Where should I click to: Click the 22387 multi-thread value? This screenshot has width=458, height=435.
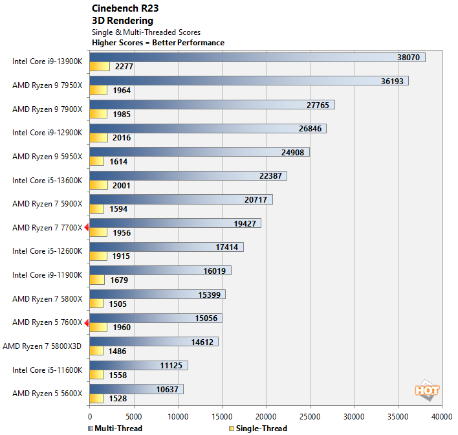tap(271, 176)
